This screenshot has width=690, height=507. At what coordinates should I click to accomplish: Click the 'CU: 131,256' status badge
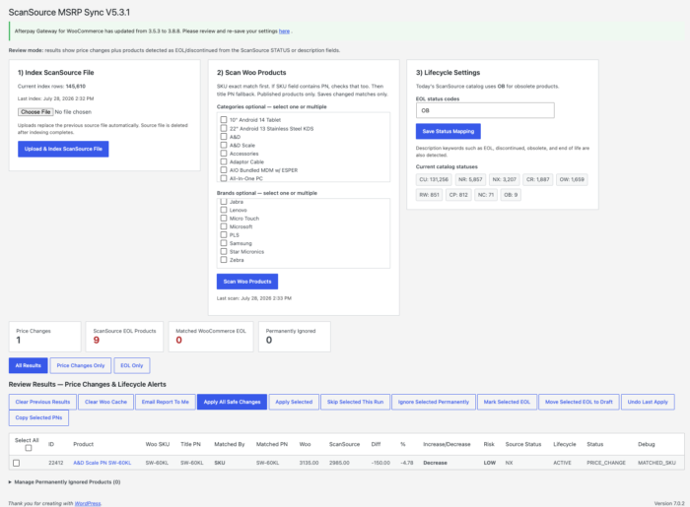tap(434, 180)
